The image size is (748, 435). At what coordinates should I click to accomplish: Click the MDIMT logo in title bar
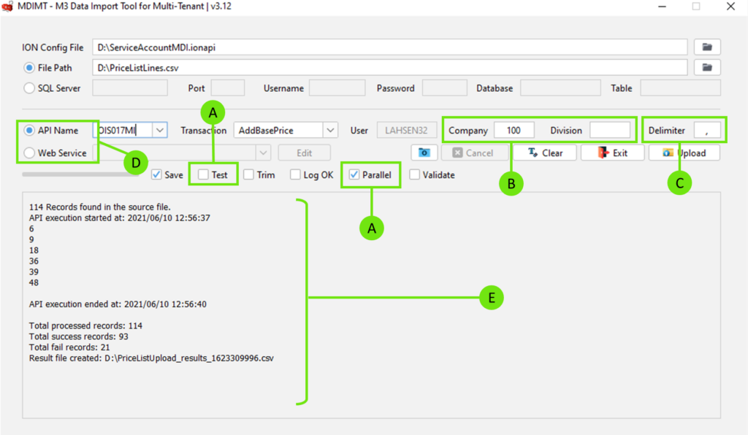(8, 6)
